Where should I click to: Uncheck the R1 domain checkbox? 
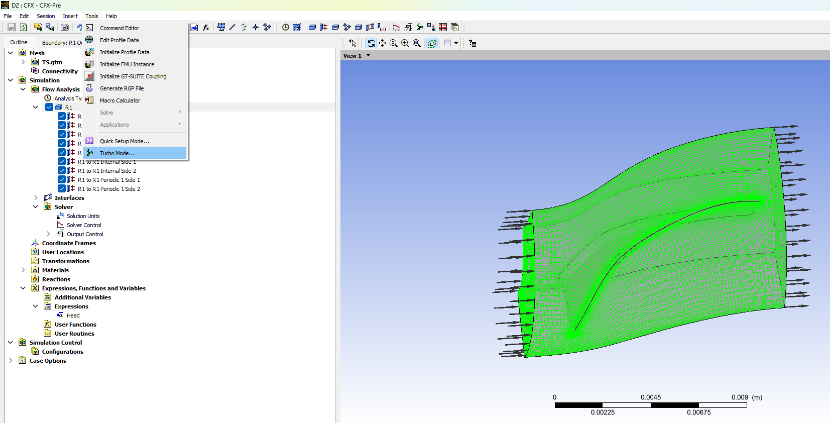point(49,107)
